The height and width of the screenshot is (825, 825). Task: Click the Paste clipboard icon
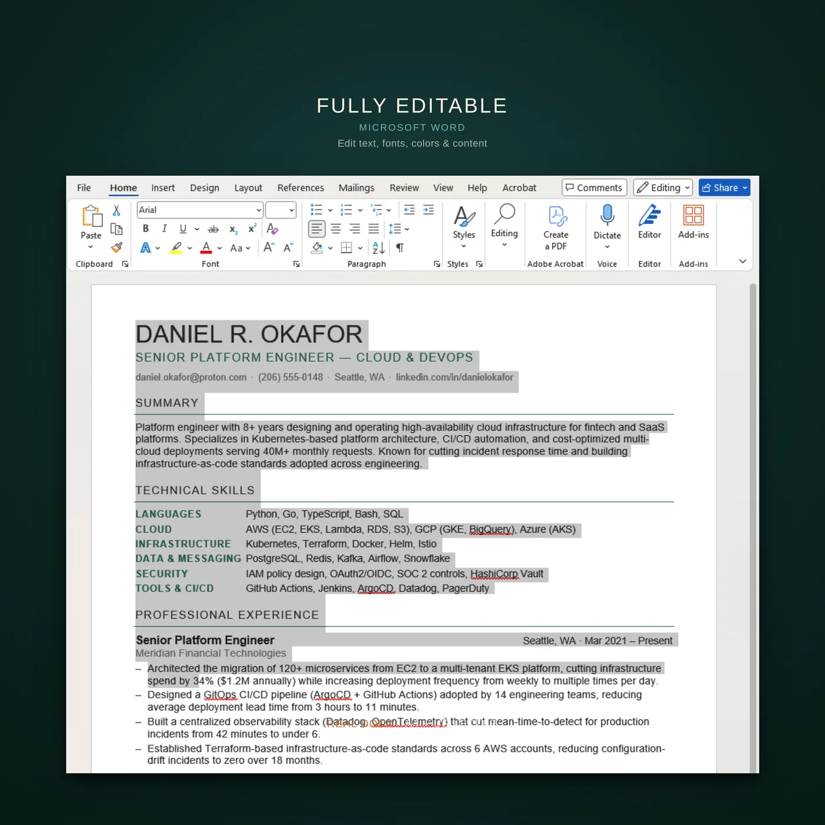point(91,216)
